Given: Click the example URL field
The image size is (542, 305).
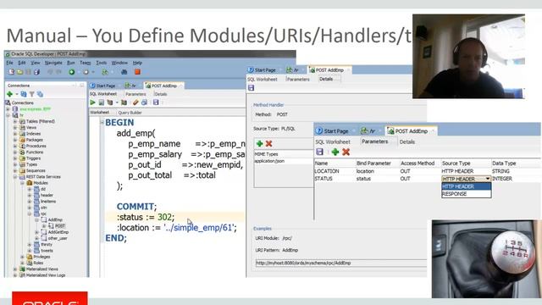Looking at the screenshot, I should click(340, 263).
